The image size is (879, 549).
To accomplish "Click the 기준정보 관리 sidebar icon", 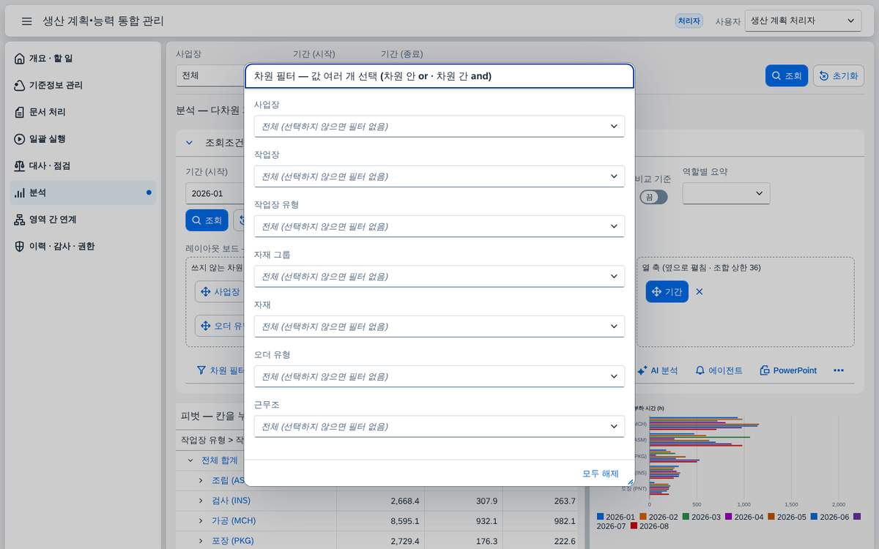I will tap(20, 86).
